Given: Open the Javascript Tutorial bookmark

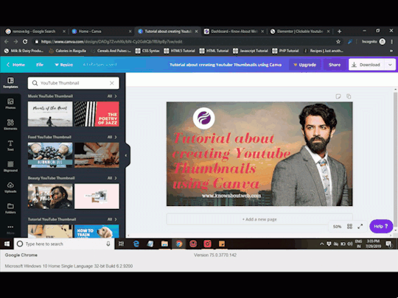Looking at the screenshot, I should [x=251, y=51].
